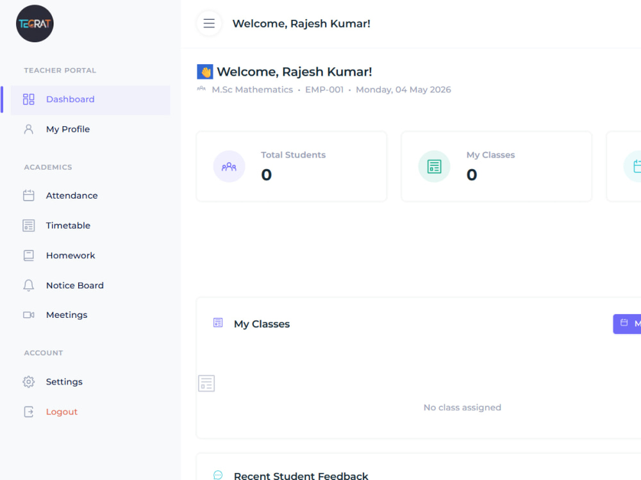Click the 'Monday, 04 May 2026' date
Screen dimensions: 641x480
[x=403, y=90]
